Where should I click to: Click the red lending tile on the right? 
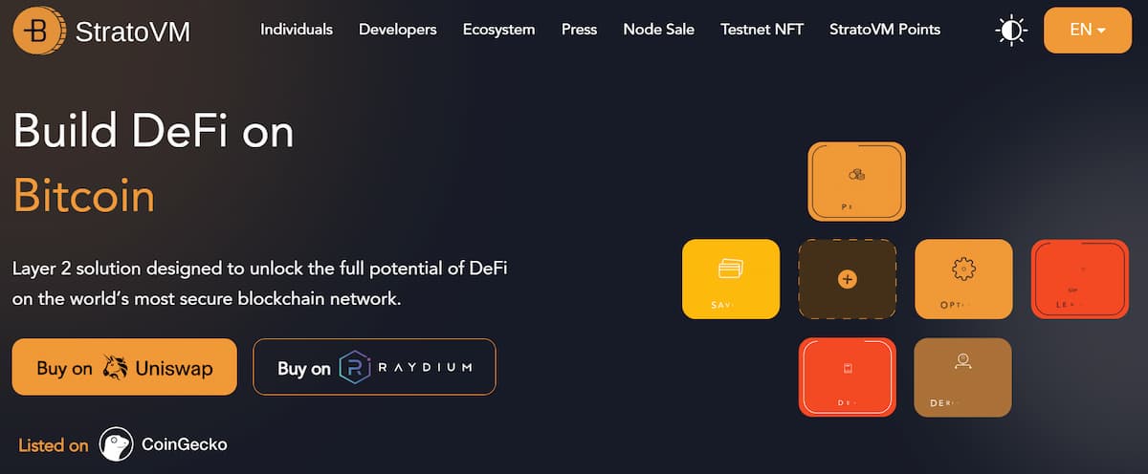[x=1080, y=279]
